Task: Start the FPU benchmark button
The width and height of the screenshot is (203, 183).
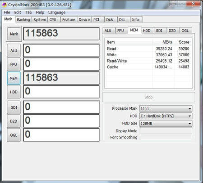Action: 14,64
